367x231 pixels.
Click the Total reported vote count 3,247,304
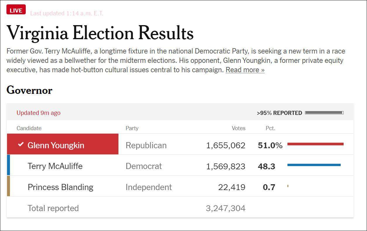coord(225,208)
